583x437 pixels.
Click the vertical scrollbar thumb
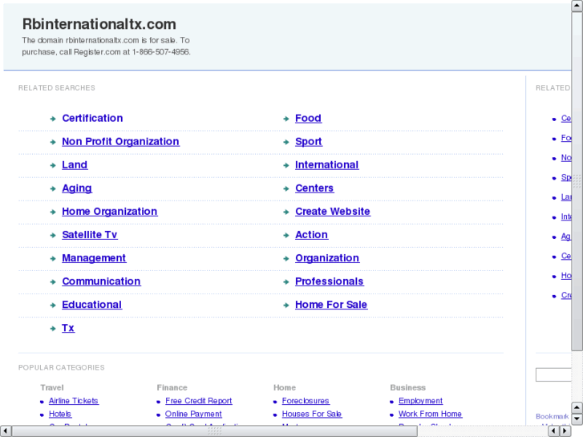point(577,180)
